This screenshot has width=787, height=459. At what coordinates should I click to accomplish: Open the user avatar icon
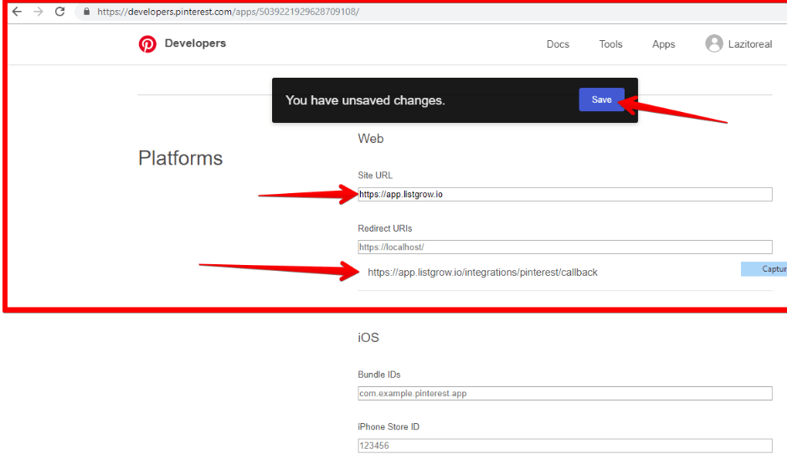coord(713,43)
